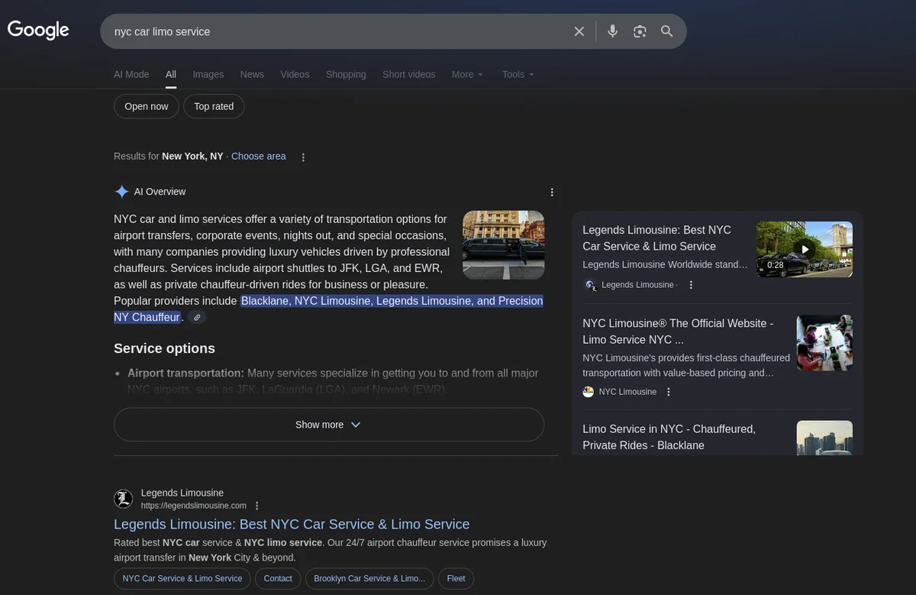Play the Legends Limousine video thumbnail
Viewport: 916px width, 595px height.
[x=804, y=249]
